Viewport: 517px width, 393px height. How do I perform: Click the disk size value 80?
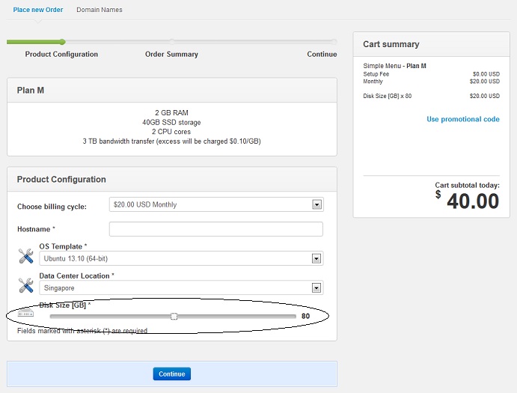coord(305,317)
